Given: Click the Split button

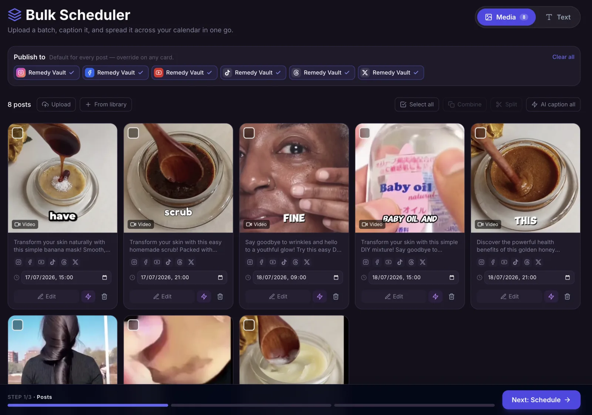Looking at the screenshot, I should 507,104.
